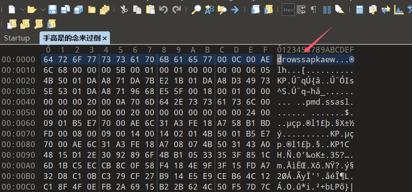This screenshot has height=192, width=412.
Task: Click ASCII text pmd.ssasl in row 00:0040
Action: (x=328, y=102)
